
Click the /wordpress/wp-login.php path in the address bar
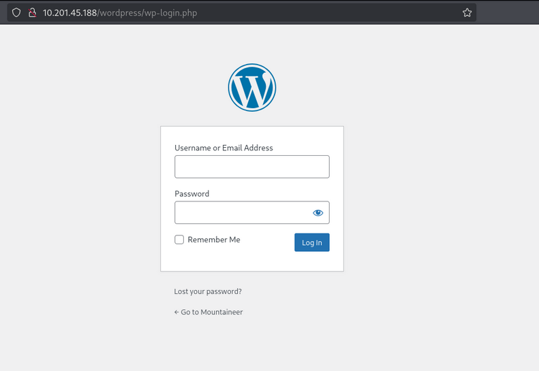150,13
